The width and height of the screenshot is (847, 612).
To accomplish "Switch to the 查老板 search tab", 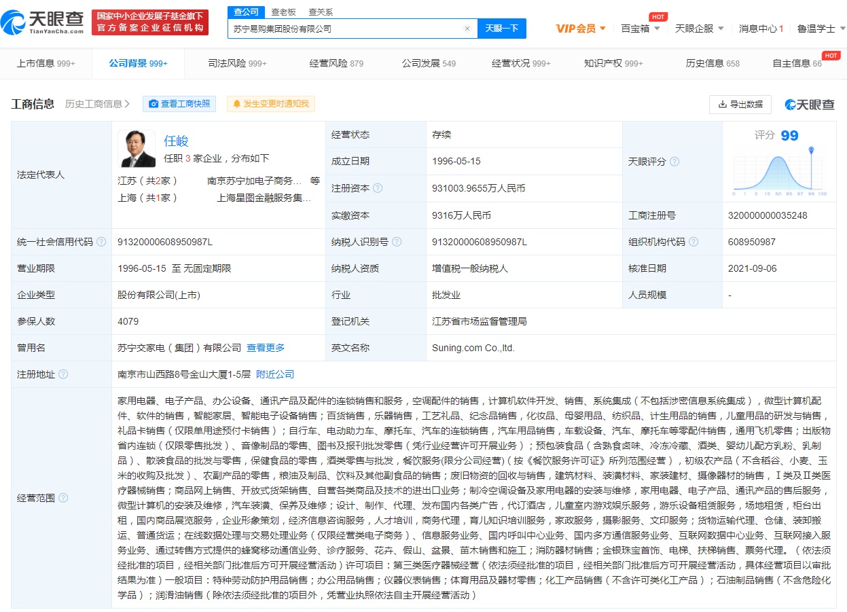I will click(x=283, y=12).
